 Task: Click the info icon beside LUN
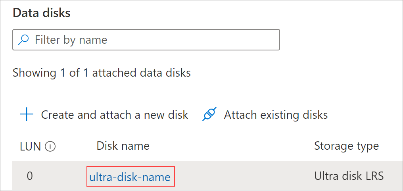[50, 147]
